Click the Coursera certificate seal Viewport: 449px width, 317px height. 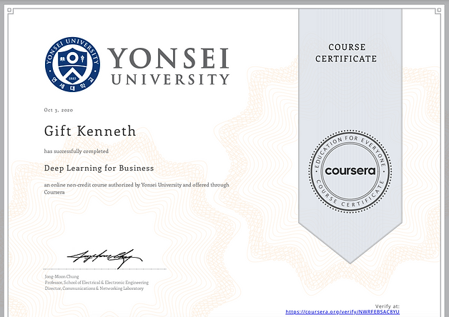[350, 171]
